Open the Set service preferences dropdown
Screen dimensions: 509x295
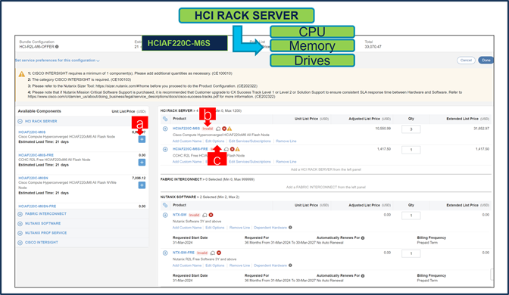click(x=57, y=61)
